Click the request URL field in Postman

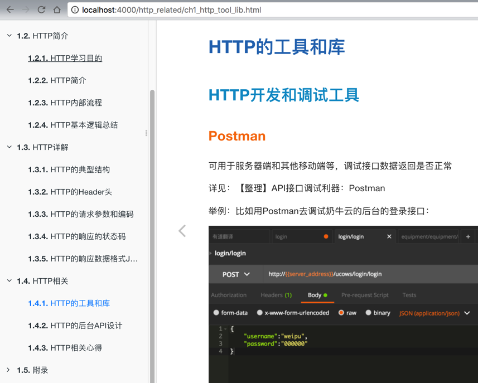tap(370, 274)
